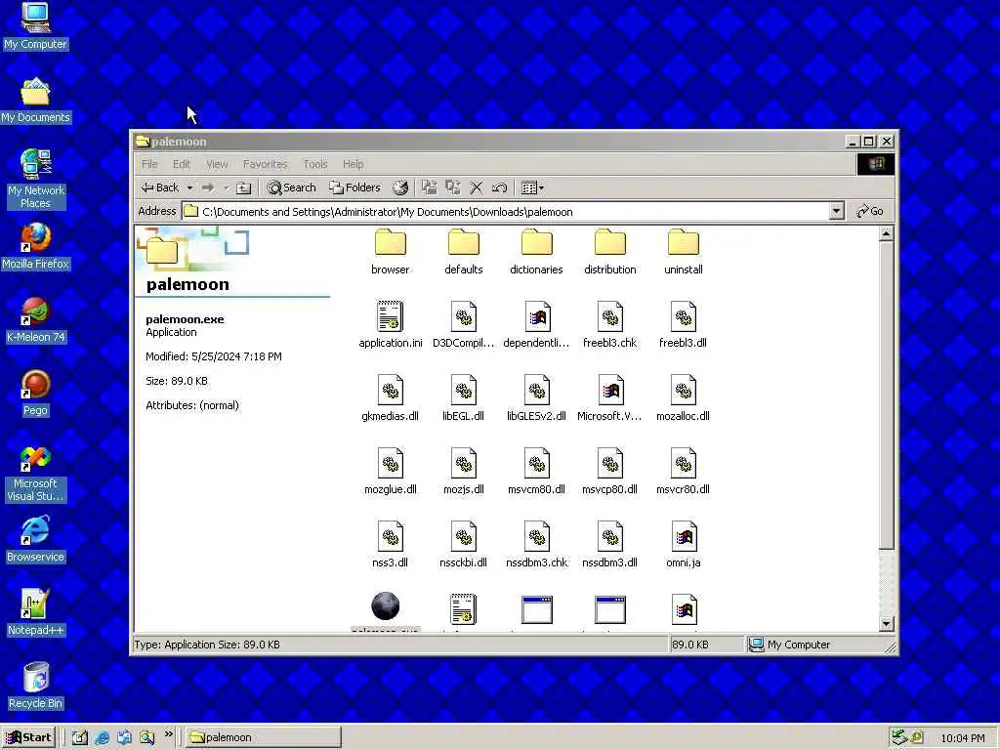The image size is (1000, 750).
Task: Expand the Forward history dropdown arrow
Action: pyautogui.click(x=226, y=187)
